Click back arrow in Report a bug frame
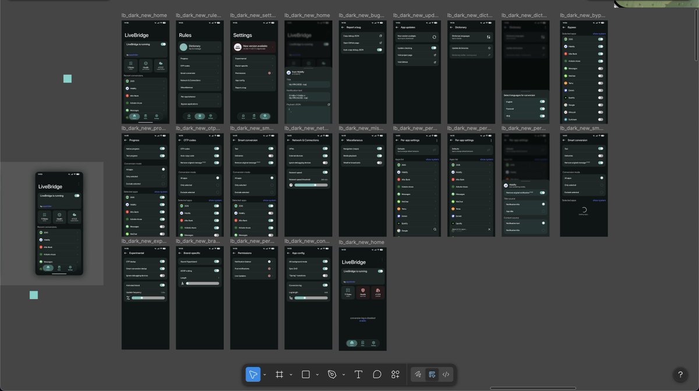699x391 pixels. click(343, 27)
